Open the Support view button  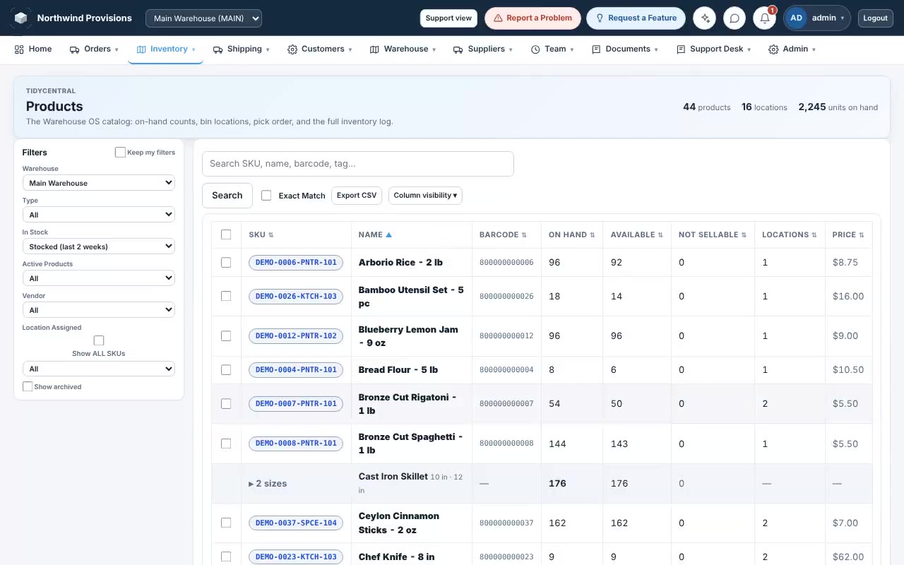[448, 18]
